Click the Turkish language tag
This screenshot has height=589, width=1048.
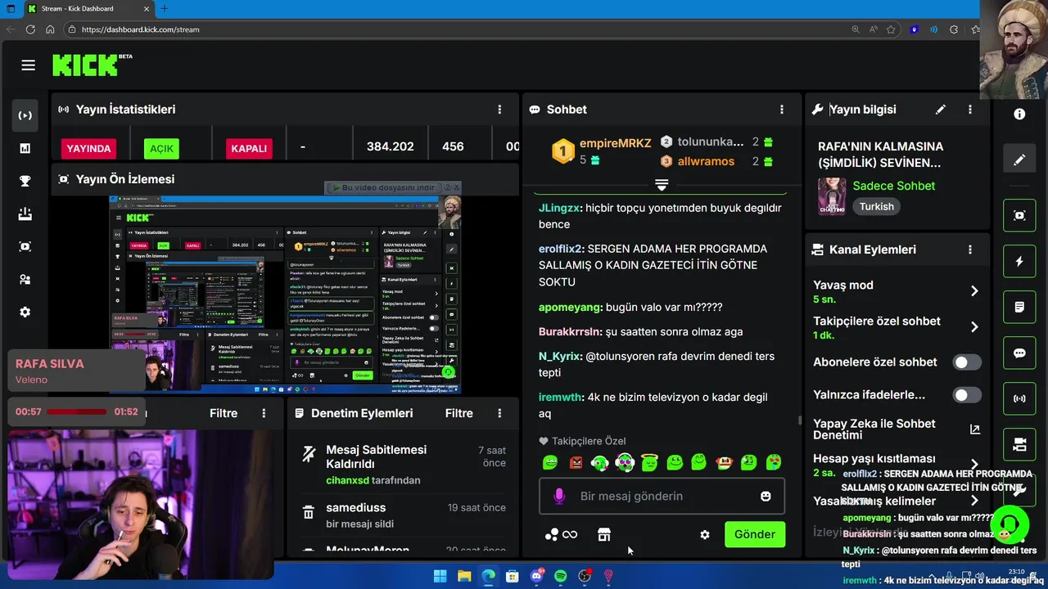[876, 206]
